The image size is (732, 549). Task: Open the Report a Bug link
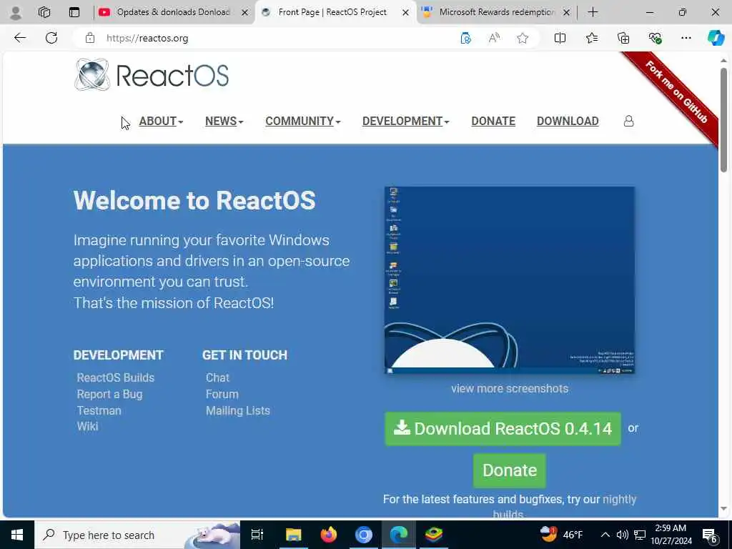(x=109, y=395)
